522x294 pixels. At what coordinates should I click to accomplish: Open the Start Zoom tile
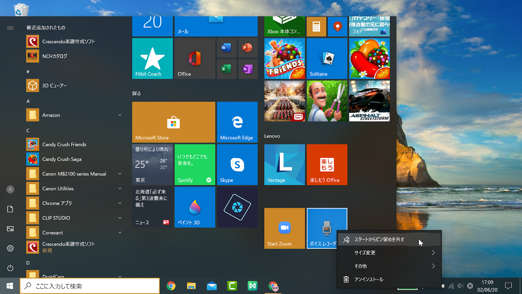[284, 228]
